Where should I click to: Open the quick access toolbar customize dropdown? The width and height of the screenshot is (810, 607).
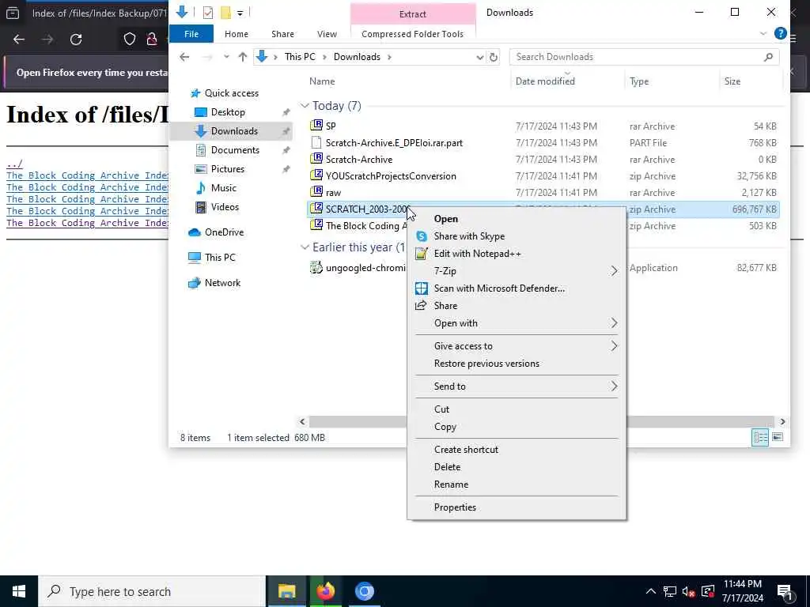(240, 13)
